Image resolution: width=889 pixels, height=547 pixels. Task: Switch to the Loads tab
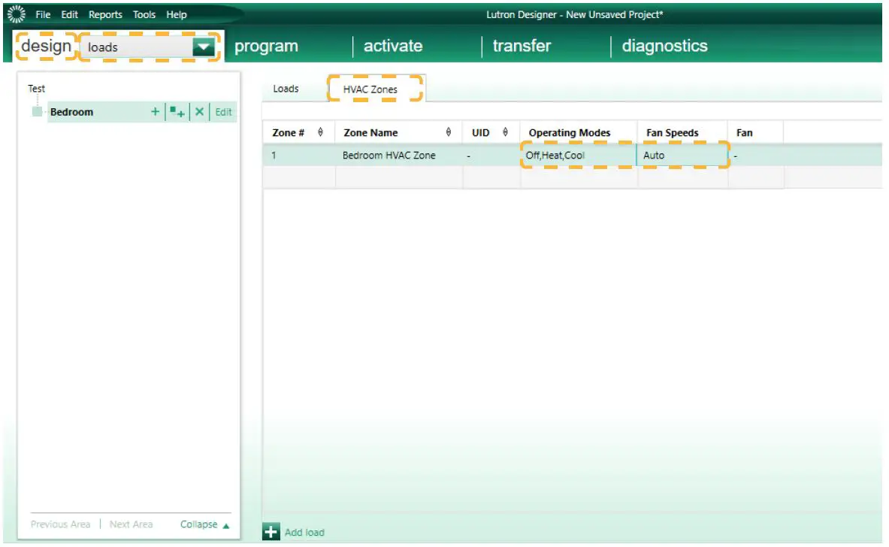[x=286, y=89]
